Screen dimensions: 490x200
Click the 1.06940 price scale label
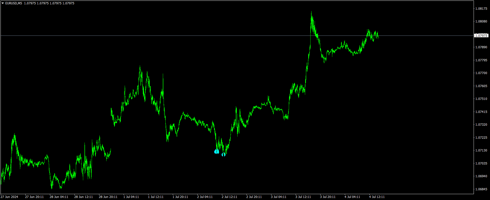[x=481, y=176]
